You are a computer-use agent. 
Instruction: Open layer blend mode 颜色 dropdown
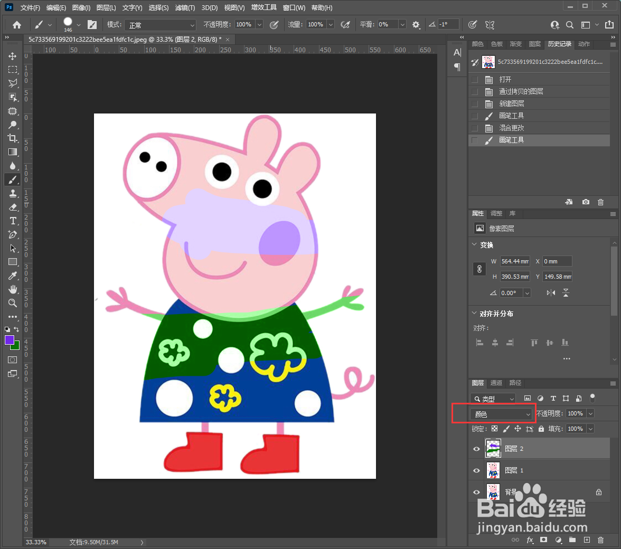click(501, 414)
